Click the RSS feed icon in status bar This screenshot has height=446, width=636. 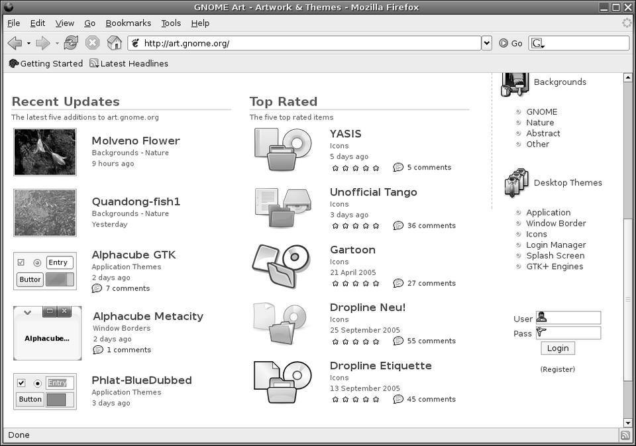(x=625, y=435)
